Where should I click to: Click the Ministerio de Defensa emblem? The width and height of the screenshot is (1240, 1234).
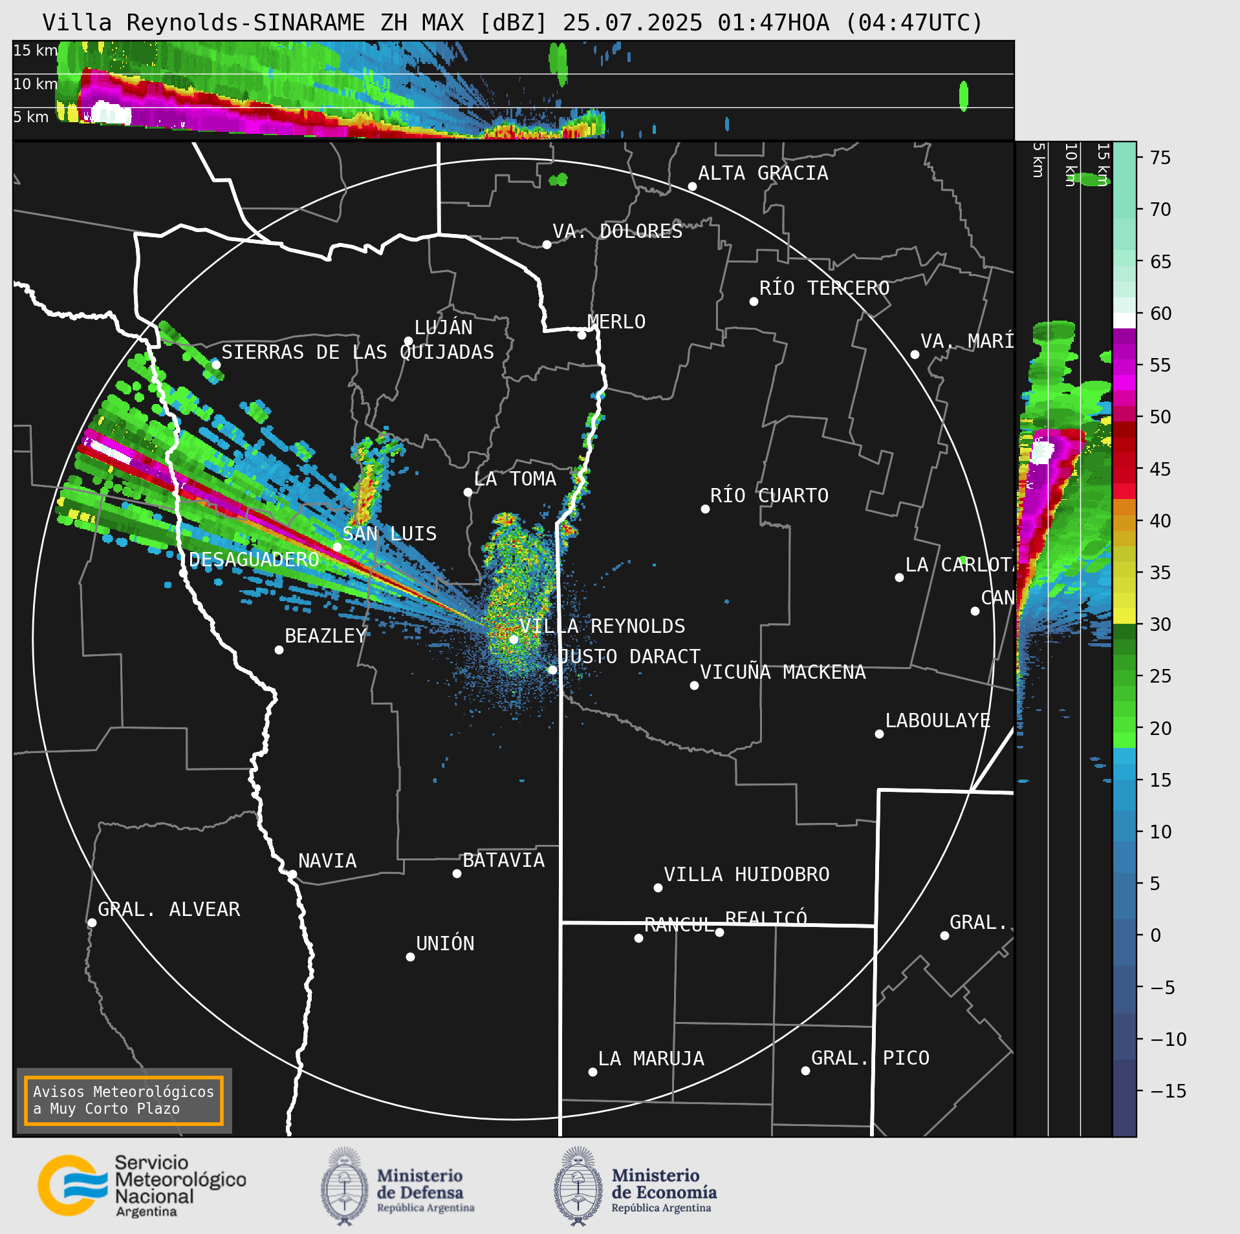(345, 1186)
